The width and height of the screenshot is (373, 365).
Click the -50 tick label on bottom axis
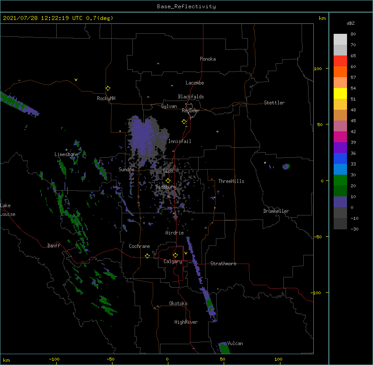point(110,359)
